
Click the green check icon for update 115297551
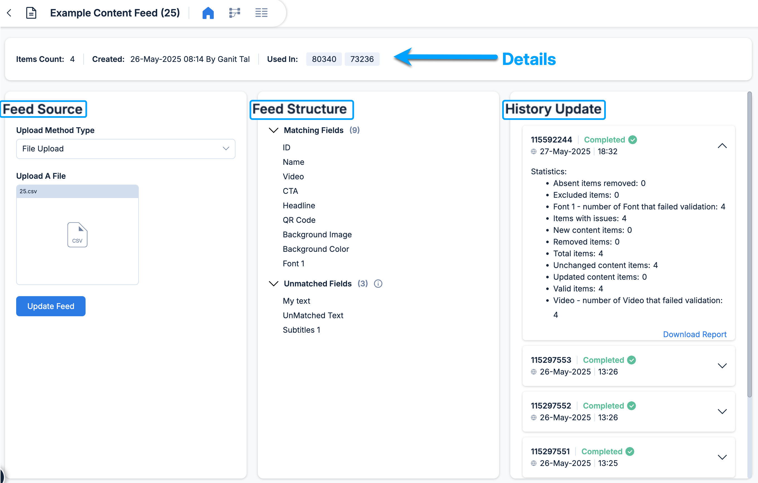[x=630, y=451]
